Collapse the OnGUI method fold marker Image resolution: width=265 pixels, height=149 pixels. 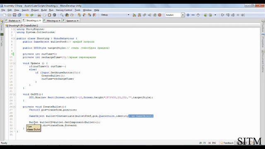[x=14, y=94]
